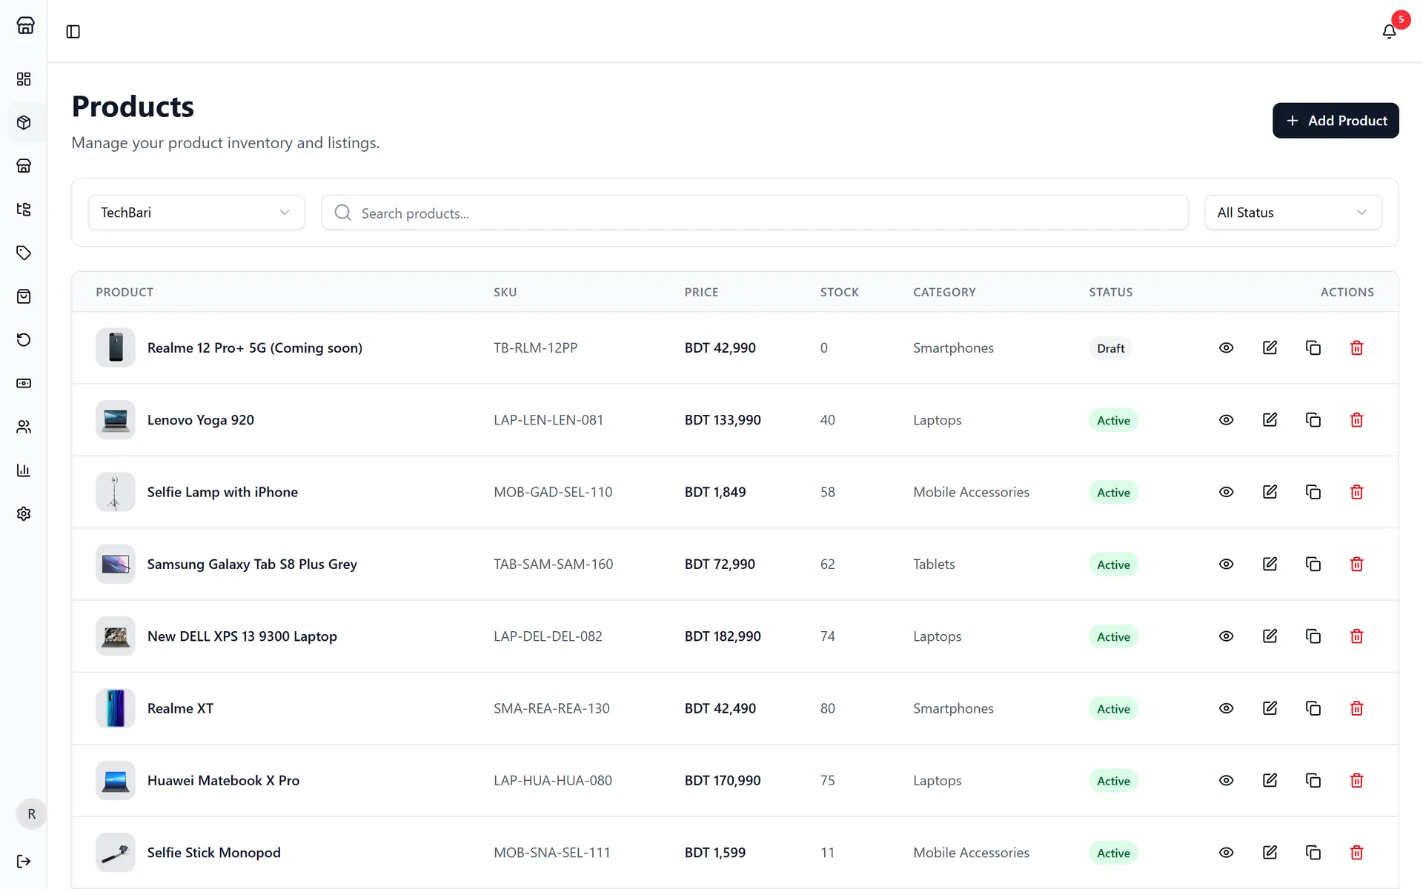
Task: Click the Active badge for Lenovo Yoga 920
Action: coord(1113,420)
